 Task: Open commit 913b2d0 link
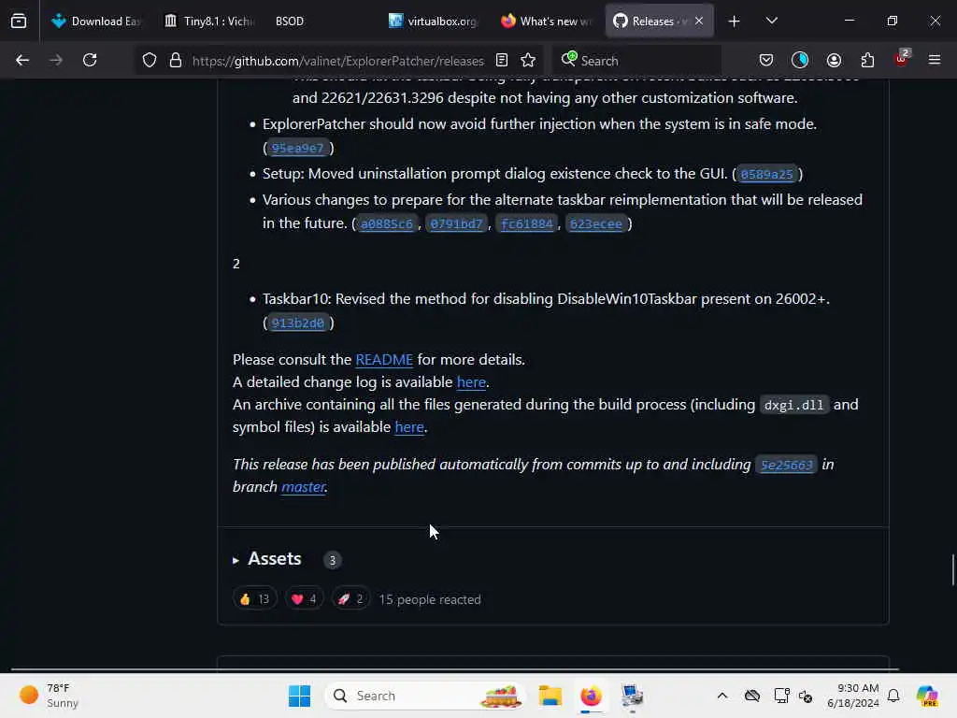point(297,323)
